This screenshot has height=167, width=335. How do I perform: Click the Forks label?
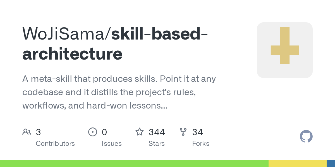(x=201, y=144)
